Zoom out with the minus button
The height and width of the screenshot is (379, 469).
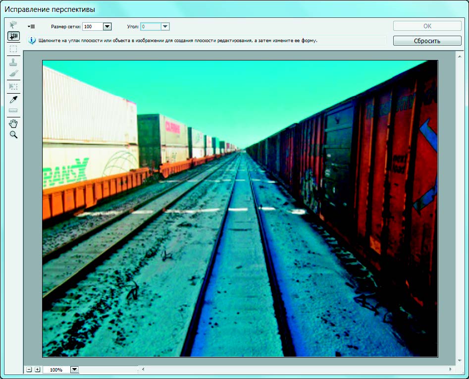[29, 370]
